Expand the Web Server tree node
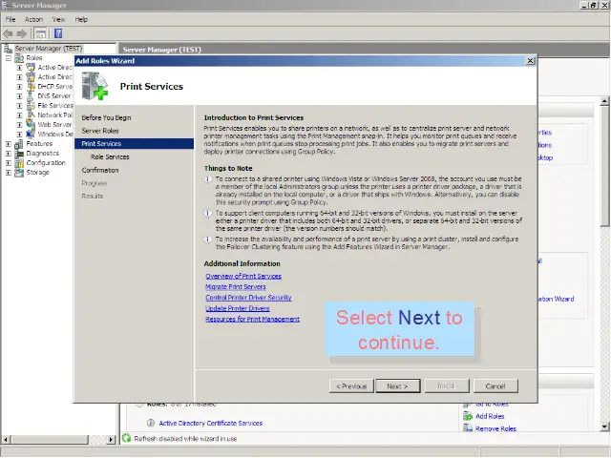611x458 pixels. click(19, 125)
